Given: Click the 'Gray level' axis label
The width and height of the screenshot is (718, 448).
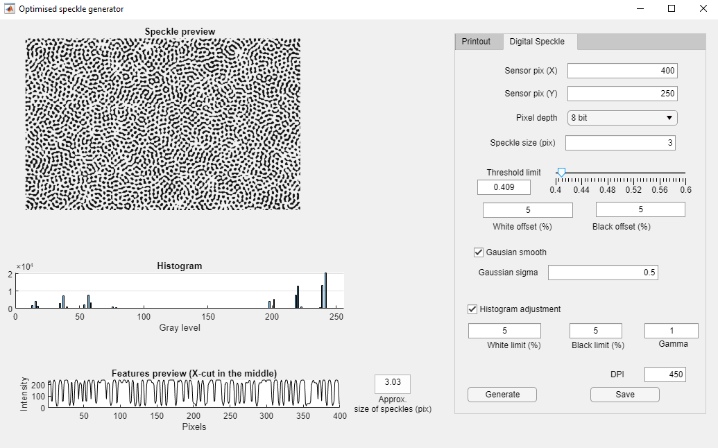Looking at the screenshot, I should point(180,327).
